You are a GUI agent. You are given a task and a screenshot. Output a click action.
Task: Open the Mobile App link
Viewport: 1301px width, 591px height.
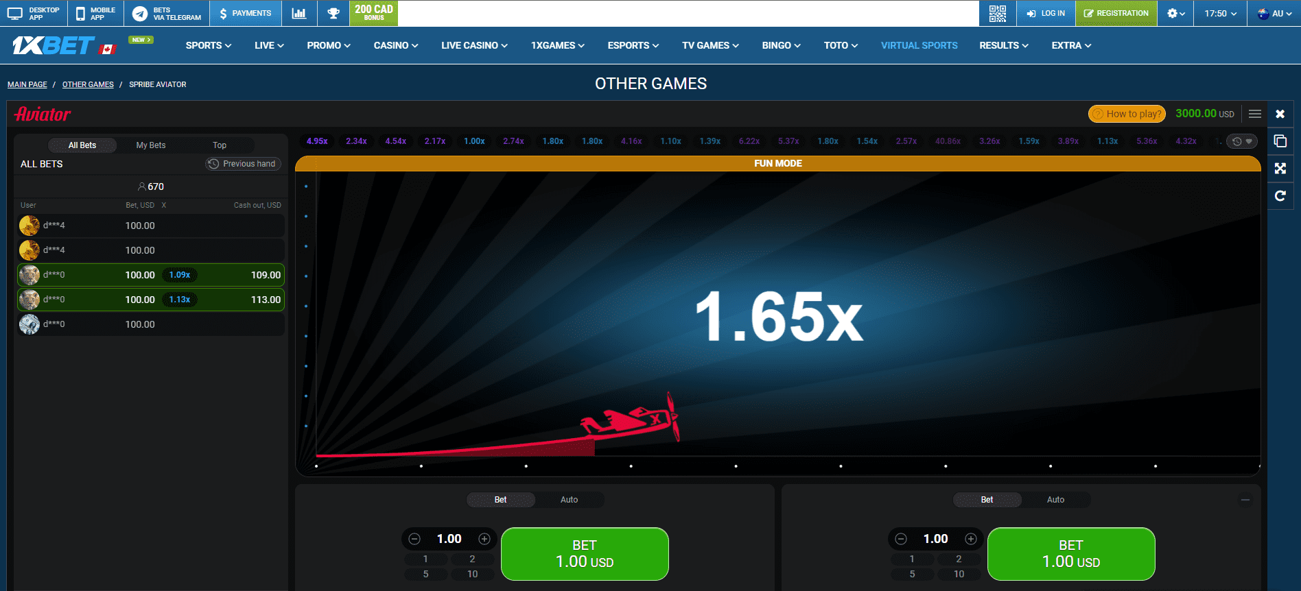click(95, 13)
